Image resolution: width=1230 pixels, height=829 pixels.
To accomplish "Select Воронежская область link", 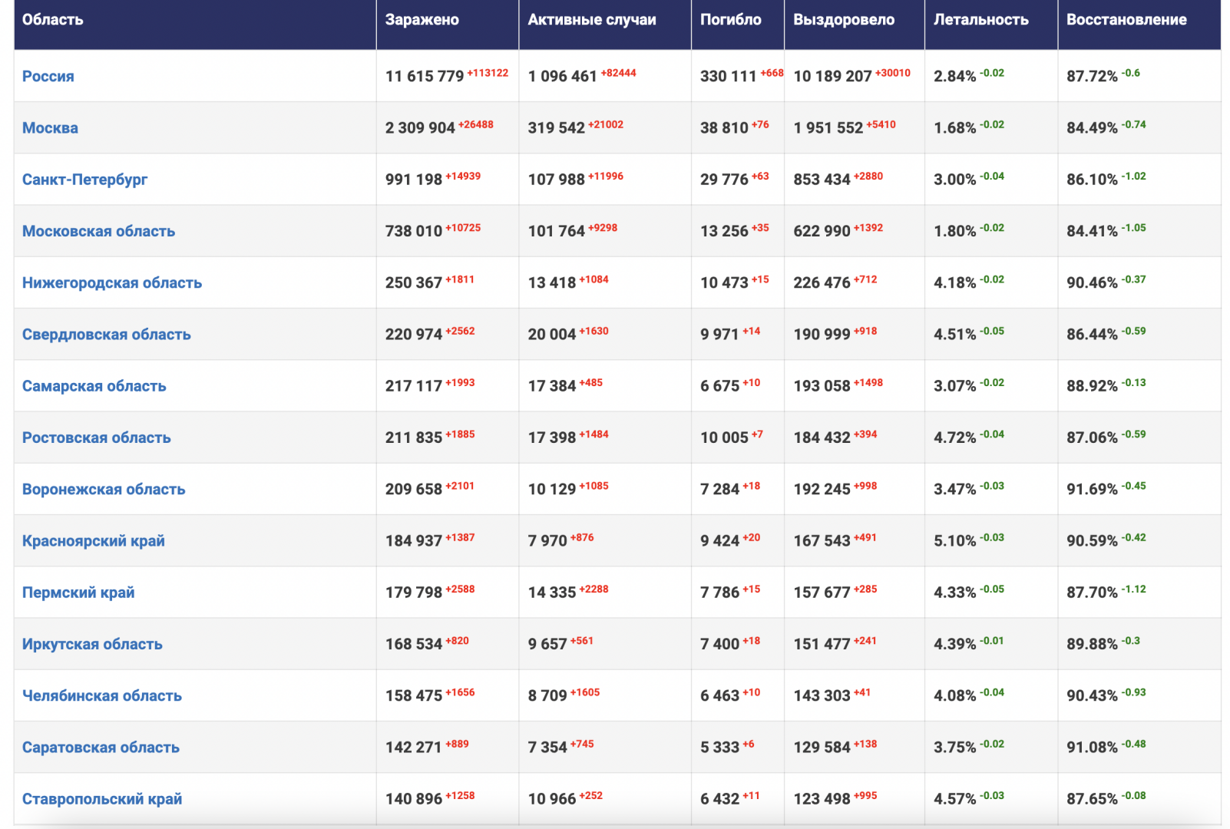I will [x=104, y=489].
